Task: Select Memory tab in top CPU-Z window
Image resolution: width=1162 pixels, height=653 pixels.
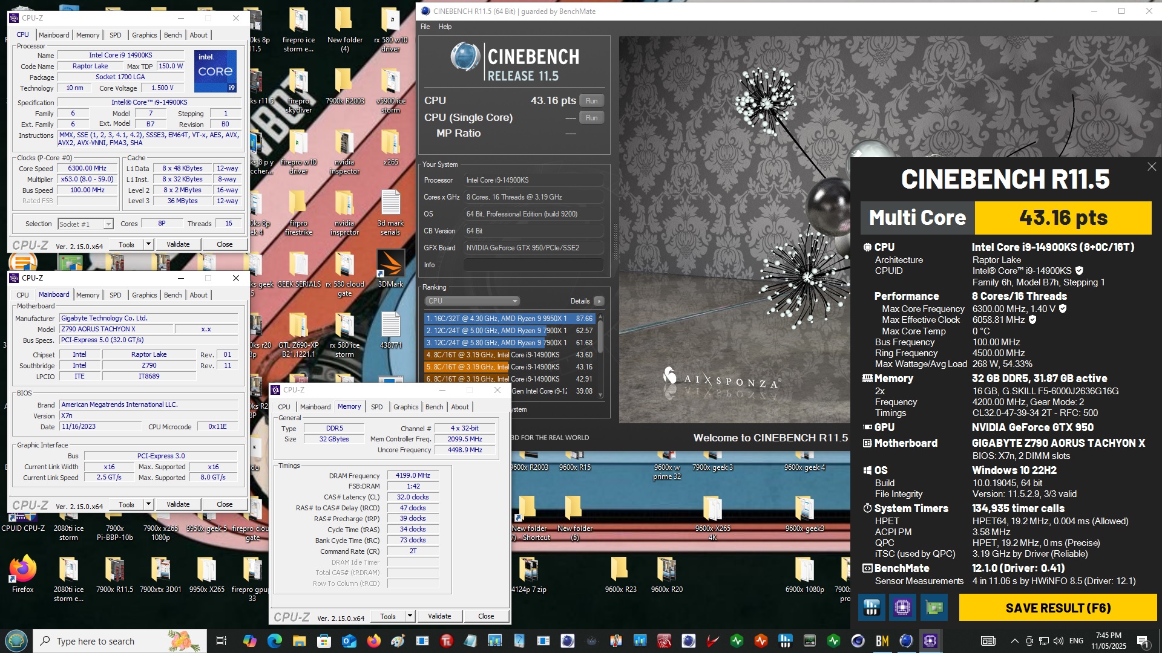Action: pyautogui.click(x=88, y=35)
